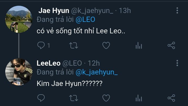The height and width of the screenshot is (106, 188).
Task: Click the @LEO mention link
Action: coord(86,19)
